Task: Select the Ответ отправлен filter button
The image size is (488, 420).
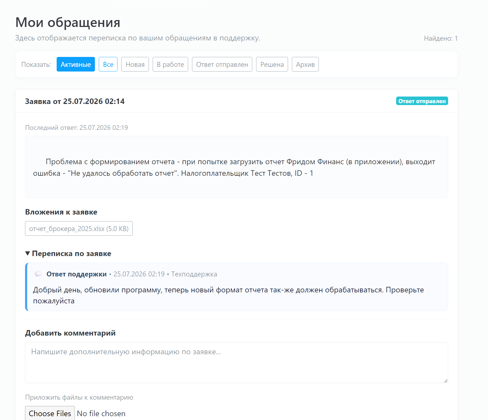Action: pos(222,64)
